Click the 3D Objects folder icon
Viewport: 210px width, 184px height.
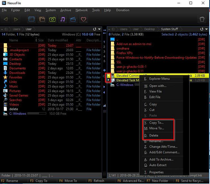(x=5, y=55)
